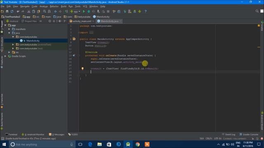Click the Synchronize toolbar icon
Screen dimensions: 264x148
coord(12,12)
